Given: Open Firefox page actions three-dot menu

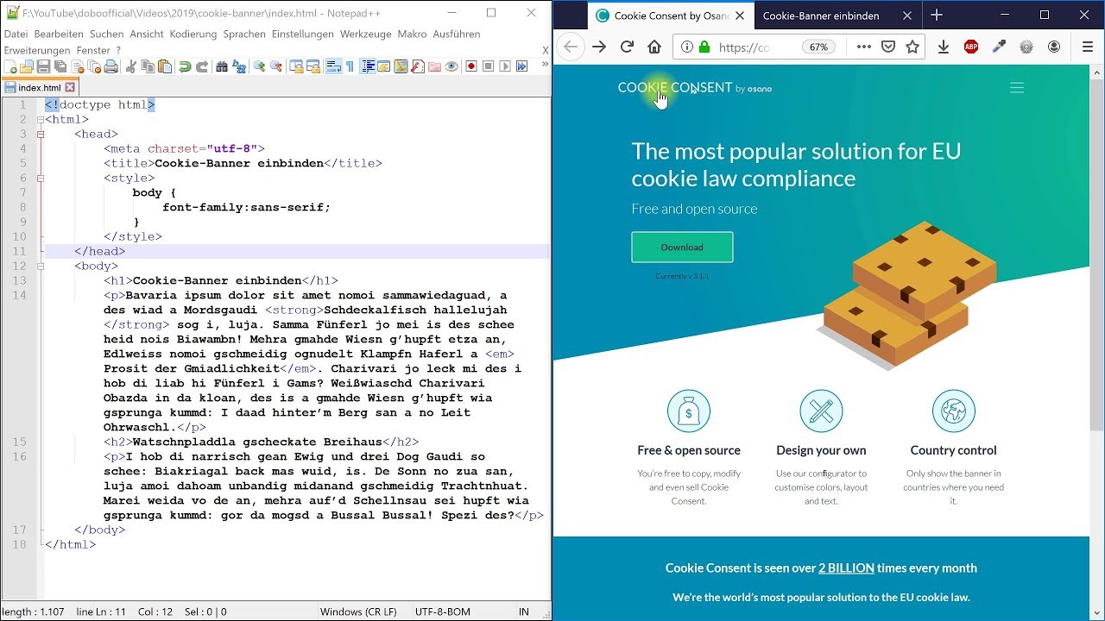Looking at the screenshot, I should [x=864, y=47].
